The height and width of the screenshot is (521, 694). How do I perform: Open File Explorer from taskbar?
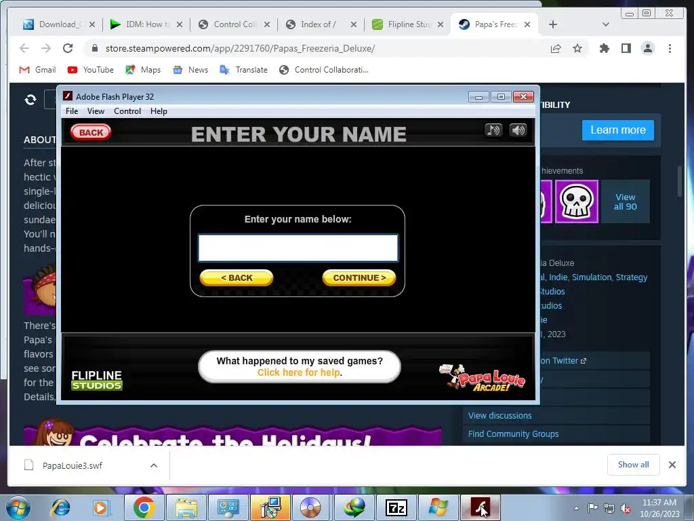[186, 507]
